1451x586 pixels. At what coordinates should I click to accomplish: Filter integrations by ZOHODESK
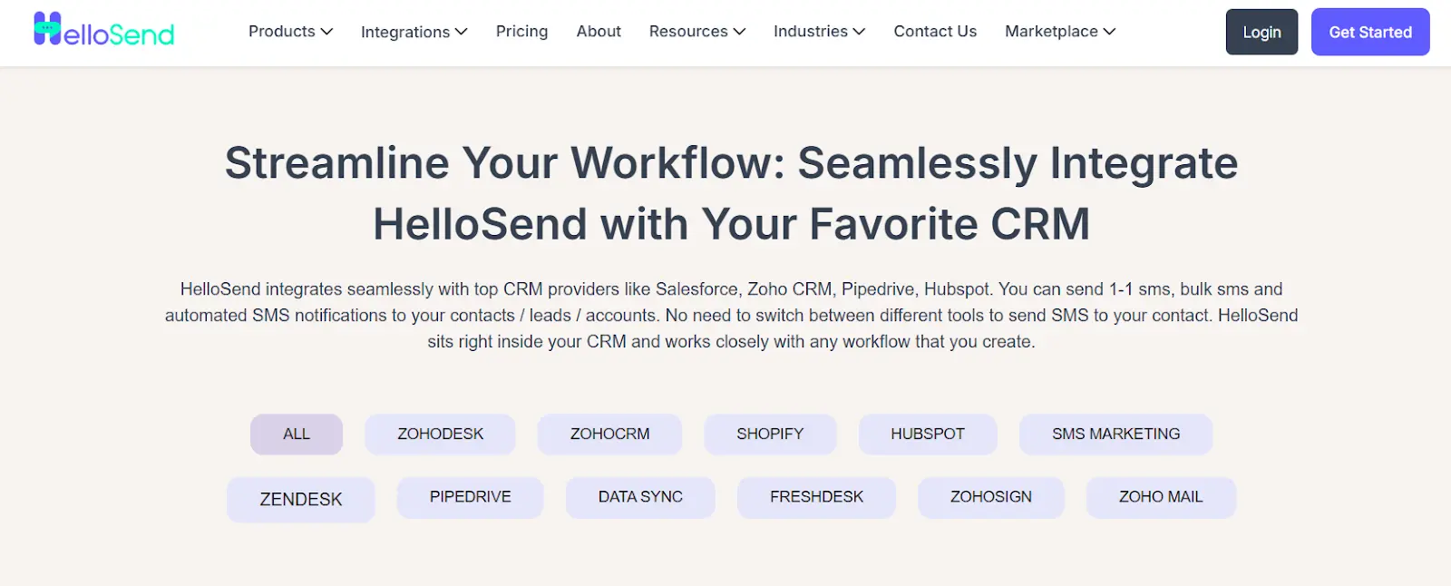440,434
